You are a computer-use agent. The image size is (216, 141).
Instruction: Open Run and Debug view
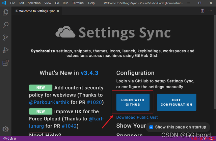pos(5,50)
